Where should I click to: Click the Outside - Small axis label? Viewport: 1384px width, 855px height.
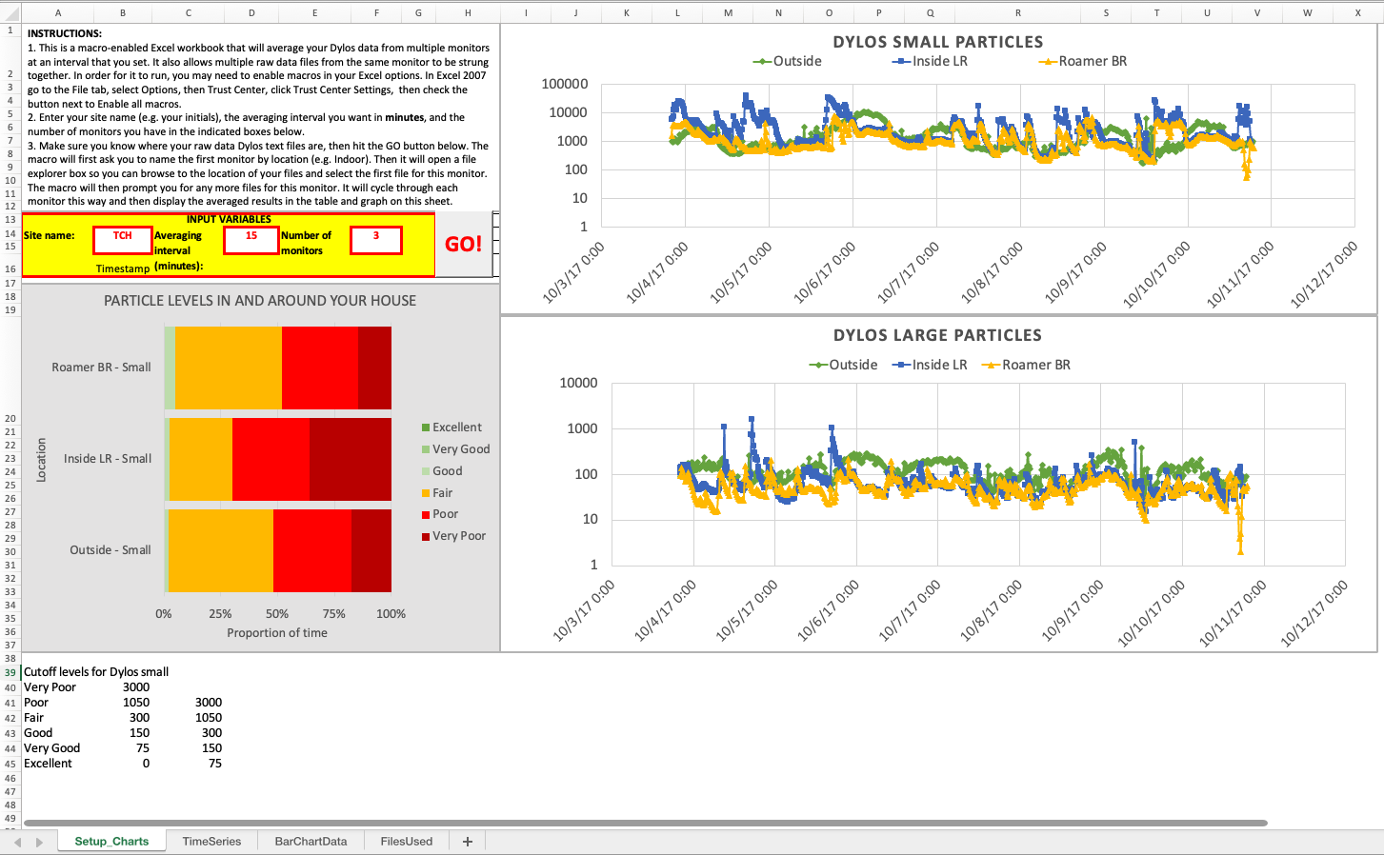(x=110, y=550)
